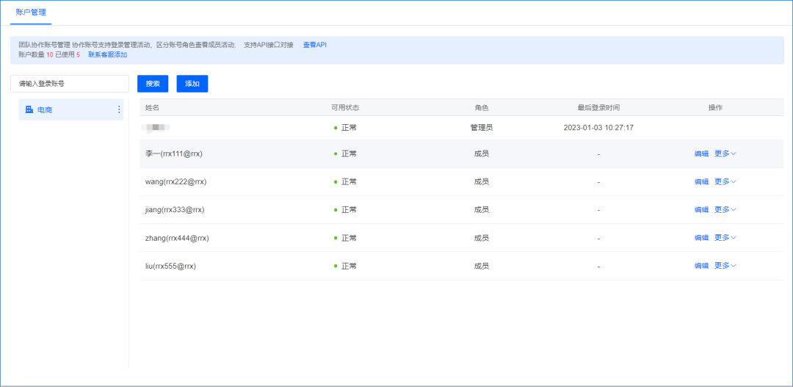Click the 管理员 role cell
This screenshot has width=793, height=387.
tap(482, 128)
